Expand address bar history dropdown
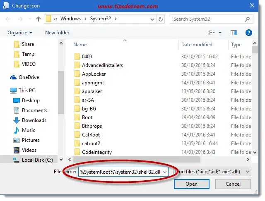This screenshot has height=201, width=265. [x=152, y=19]
